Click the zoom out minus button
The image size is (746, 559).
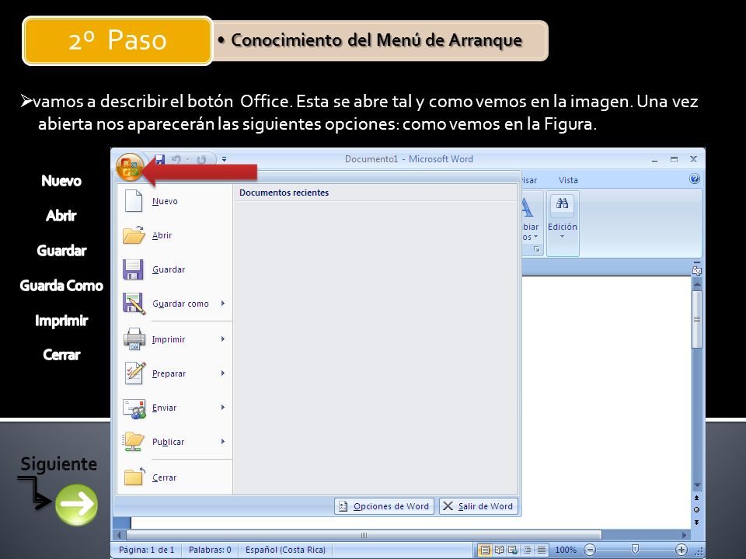(590, 550)
